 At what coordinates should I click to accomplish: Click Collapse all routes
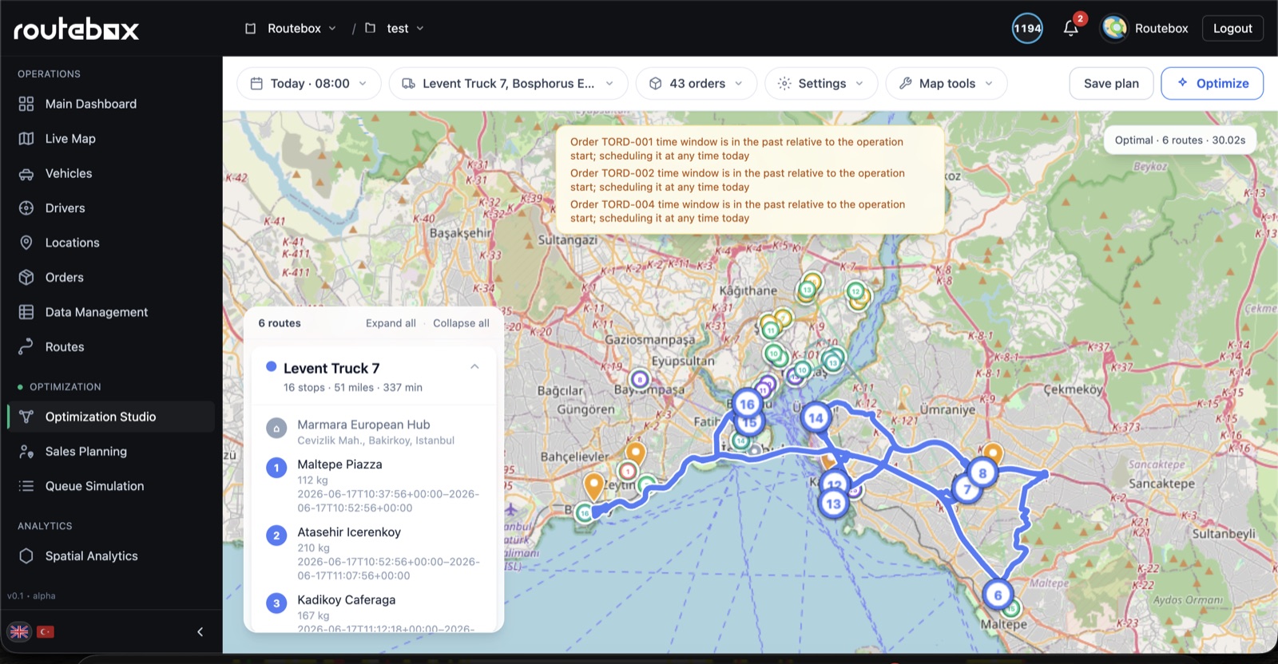click(461, 323)
